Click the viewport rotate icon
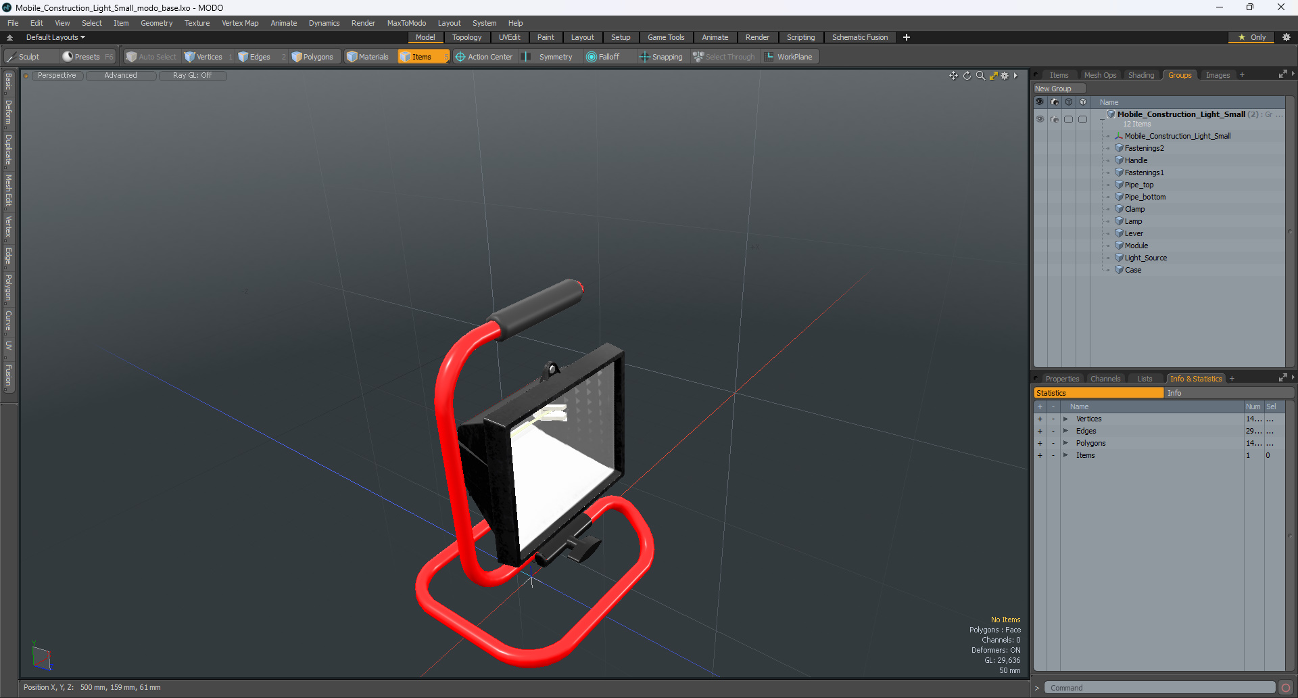Viewport: 1298px width, 698px height. pos(967,76)
